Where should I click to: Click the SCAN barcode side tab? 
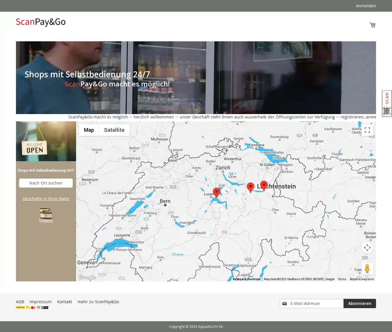click(387, 104)
